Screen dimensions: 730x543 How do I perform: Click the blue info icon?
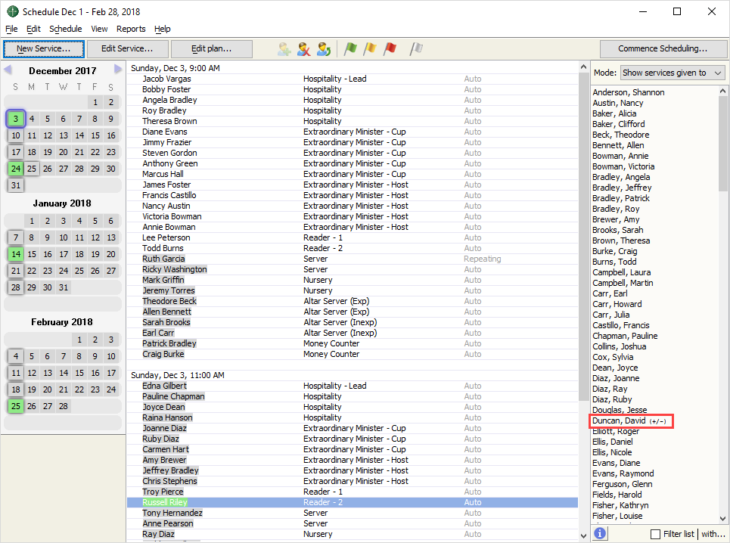point(600,533)
